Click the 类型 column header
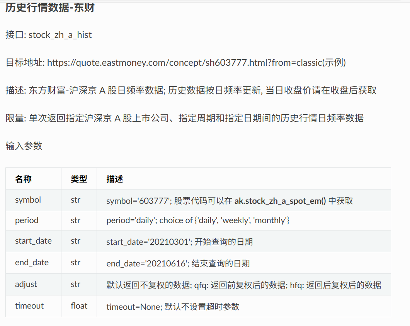 79,179
